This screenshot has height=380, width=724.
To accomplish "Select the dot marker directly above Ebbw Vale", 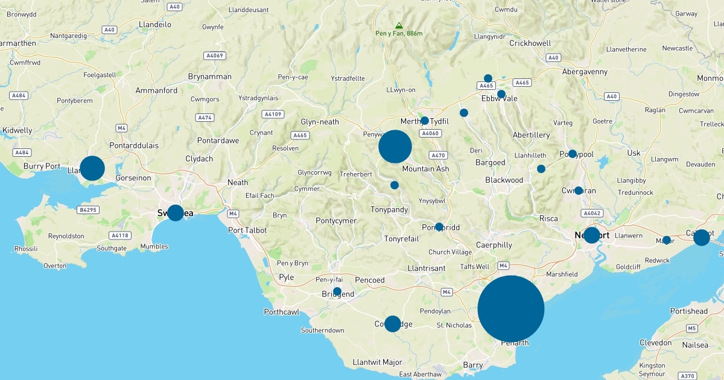I will [501, 94].
